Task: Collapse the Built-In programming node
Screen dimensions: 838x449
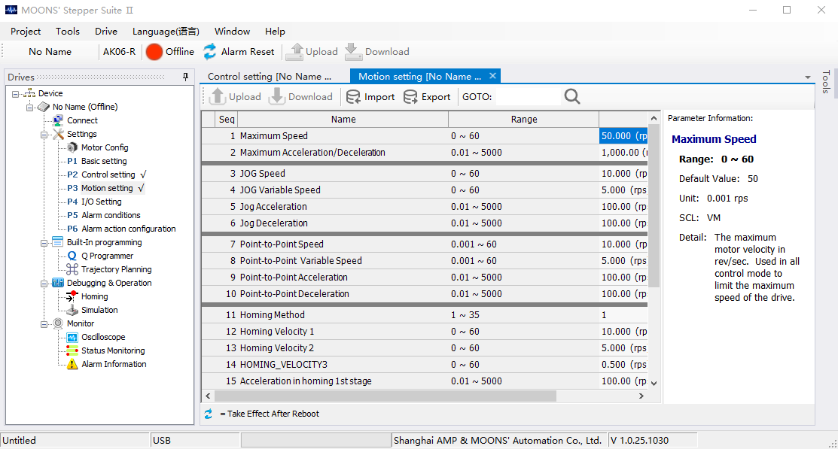Action: coord(44,242)
